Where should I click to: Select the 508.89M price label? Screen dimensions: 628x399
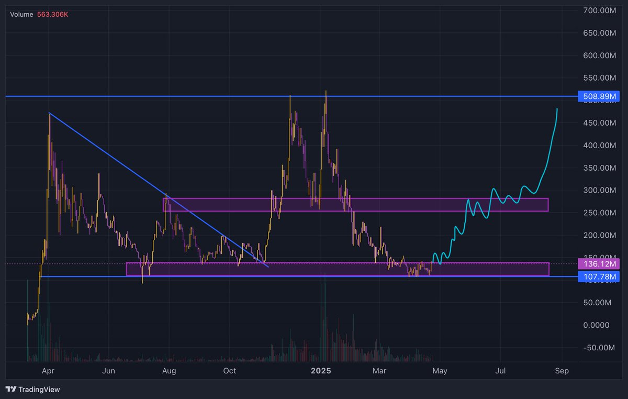coord(598,97)
